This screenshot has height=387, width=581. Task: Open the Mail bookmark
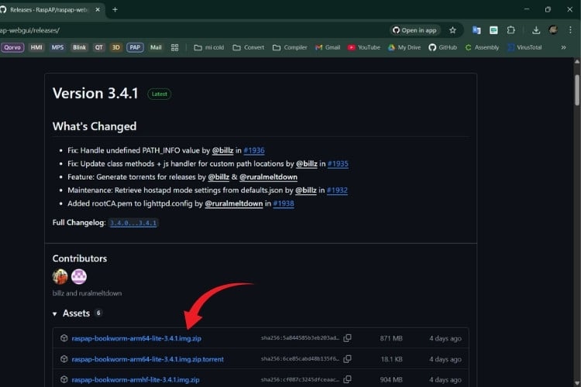(x=156, y=47)
